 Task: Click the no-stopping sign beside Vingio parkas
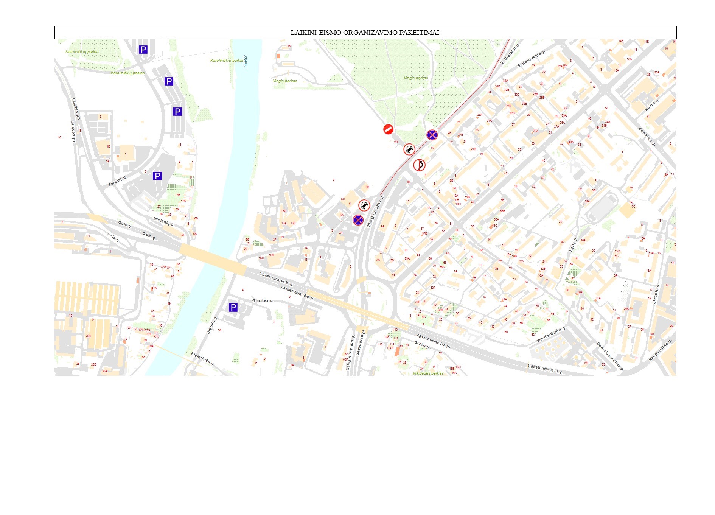pos(432,135)
